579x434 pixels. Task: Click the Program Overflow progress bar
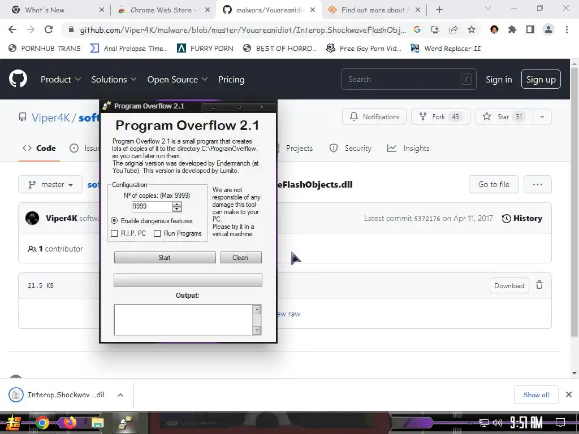pyautogui.click(x=188, y=280)
